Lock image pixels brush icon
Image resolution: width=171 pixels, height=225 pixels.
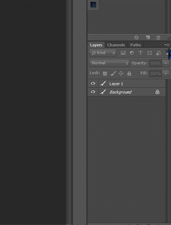pyautogui.click(x=113, y=73)
